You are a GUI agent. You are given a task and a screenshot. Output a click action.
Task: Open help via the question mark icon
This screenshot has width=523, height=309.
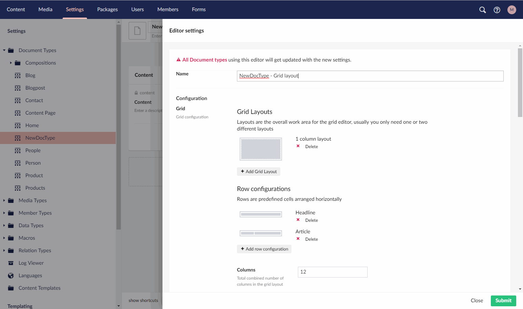click(497, 10)
